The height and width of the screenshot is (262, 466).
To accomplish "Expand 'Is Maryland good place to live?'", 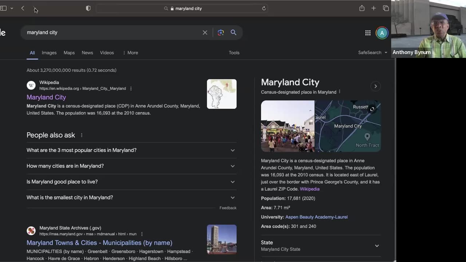I will (x=131, y=182).
